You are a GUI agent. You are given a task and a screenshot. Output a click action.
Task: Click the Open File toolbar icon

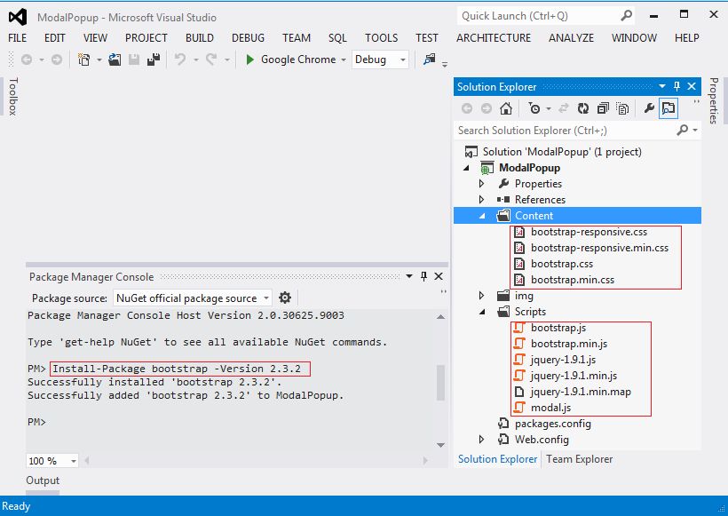115,60
